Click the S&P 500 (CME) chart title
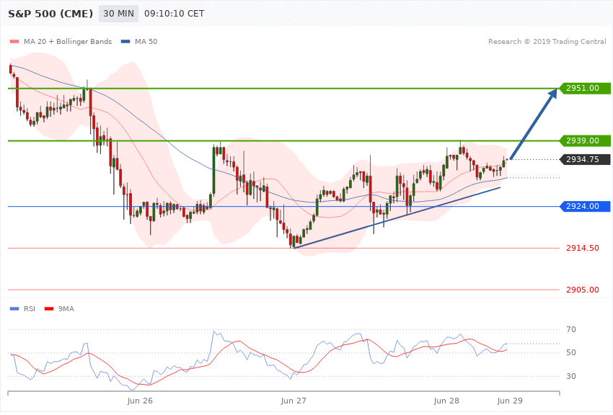 pyautogui.click(x=50, y=14)
